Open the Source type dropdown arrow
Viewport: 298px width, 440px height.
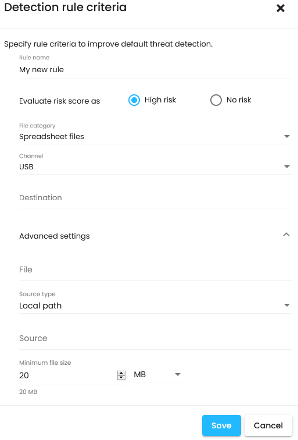point(286,306)
